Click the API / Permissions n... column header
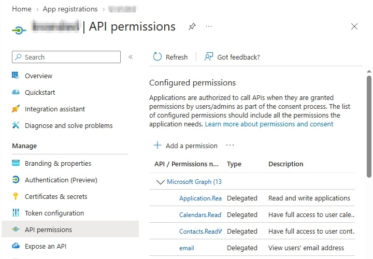This screenshot has height=259, width=373. tap(187, 164)
